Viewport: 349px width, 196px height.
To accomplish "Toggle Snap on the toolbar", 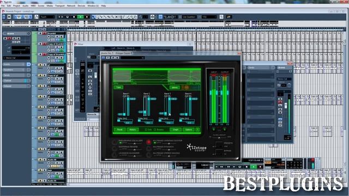I will [160, 17].
